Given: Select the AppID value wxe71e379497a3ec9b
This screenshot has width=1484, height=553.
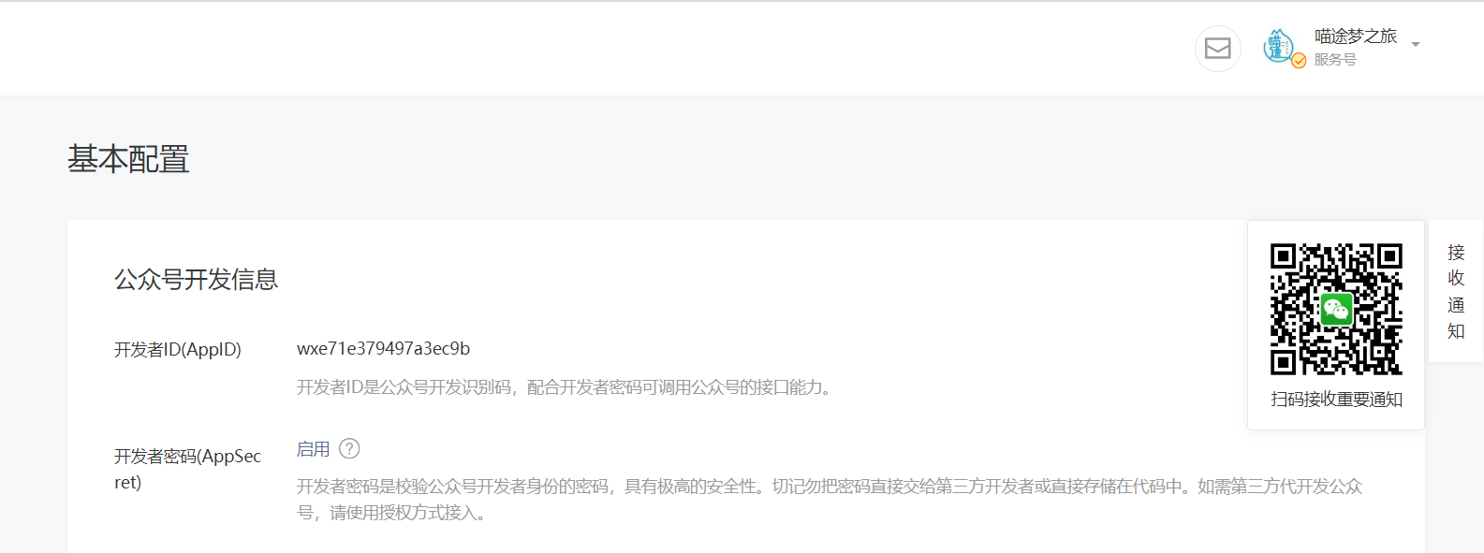Looking at the screenshot, I should tap(383, 348).
